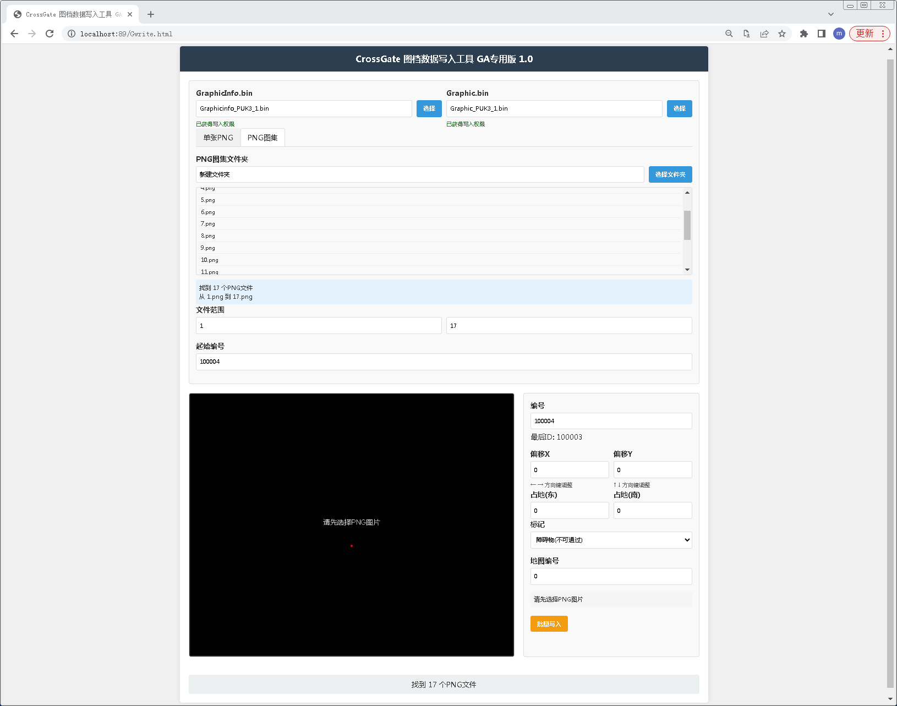The image size is (897, 706).
Task: Click the file download icon in address bar
Action: [x=747, y=34]
